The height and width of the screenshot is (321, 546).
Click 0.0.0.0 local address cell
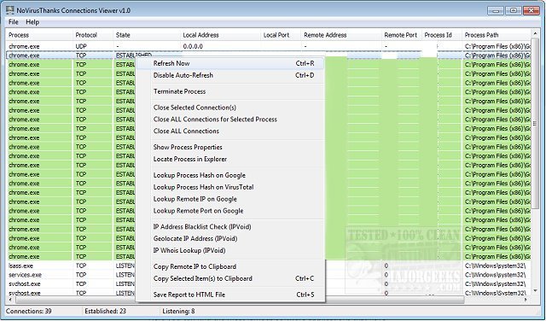click(x=193, y=46)
